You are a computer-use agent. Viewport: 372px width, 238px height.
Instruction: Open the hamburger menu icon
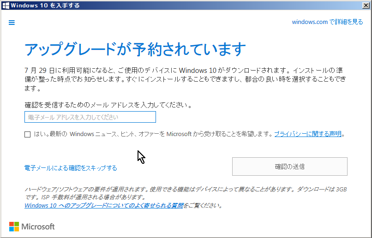pyautogui.click(x=12, y=23)
